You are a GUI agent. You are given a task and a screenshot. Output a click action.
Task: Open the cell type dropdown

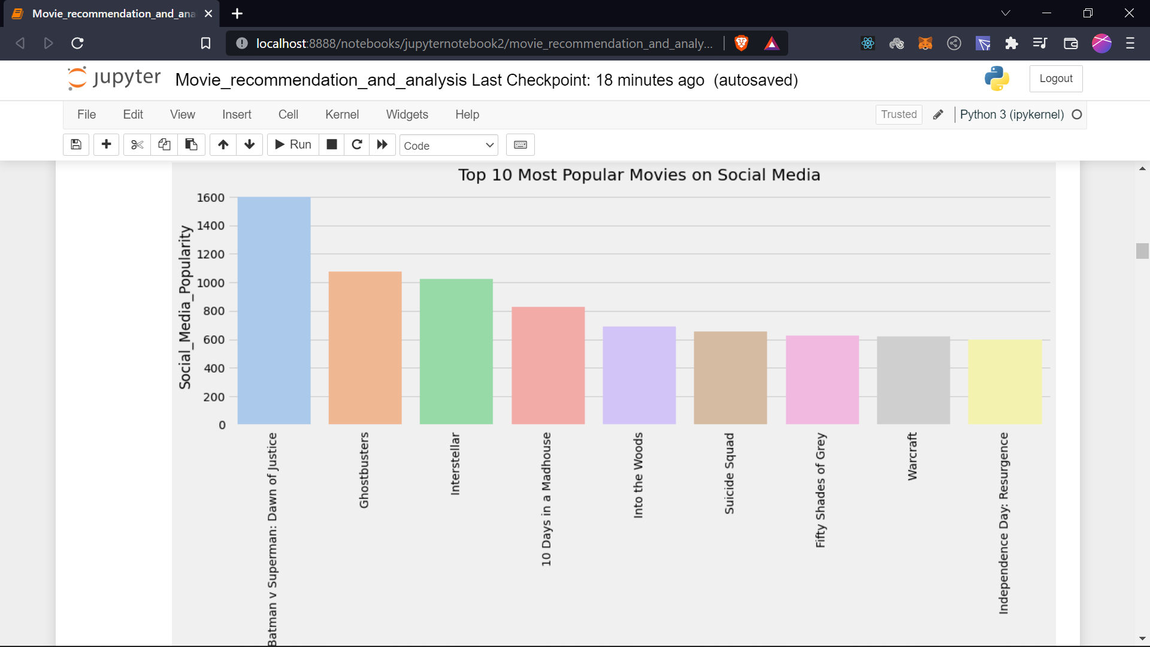point(449,145)
